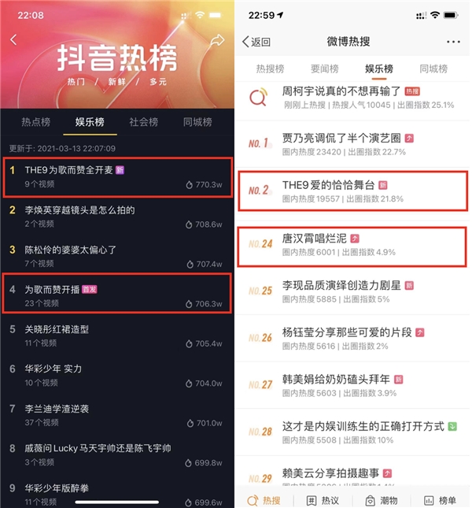Switch to the 热点榜 tab in Douyin
Image resolution: width=472 pixels, height=508 pixels.
36,122
